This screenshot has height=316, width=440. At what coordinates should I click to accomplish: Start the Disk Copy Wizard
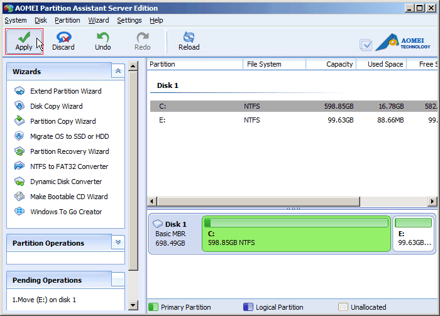click(57, 106)
